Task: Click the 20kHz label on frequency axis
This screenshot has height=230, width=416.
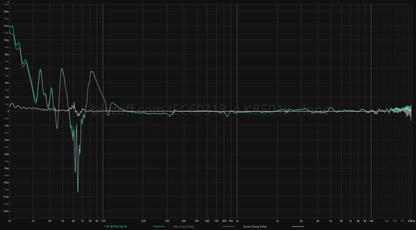Action: coord(411,221)
